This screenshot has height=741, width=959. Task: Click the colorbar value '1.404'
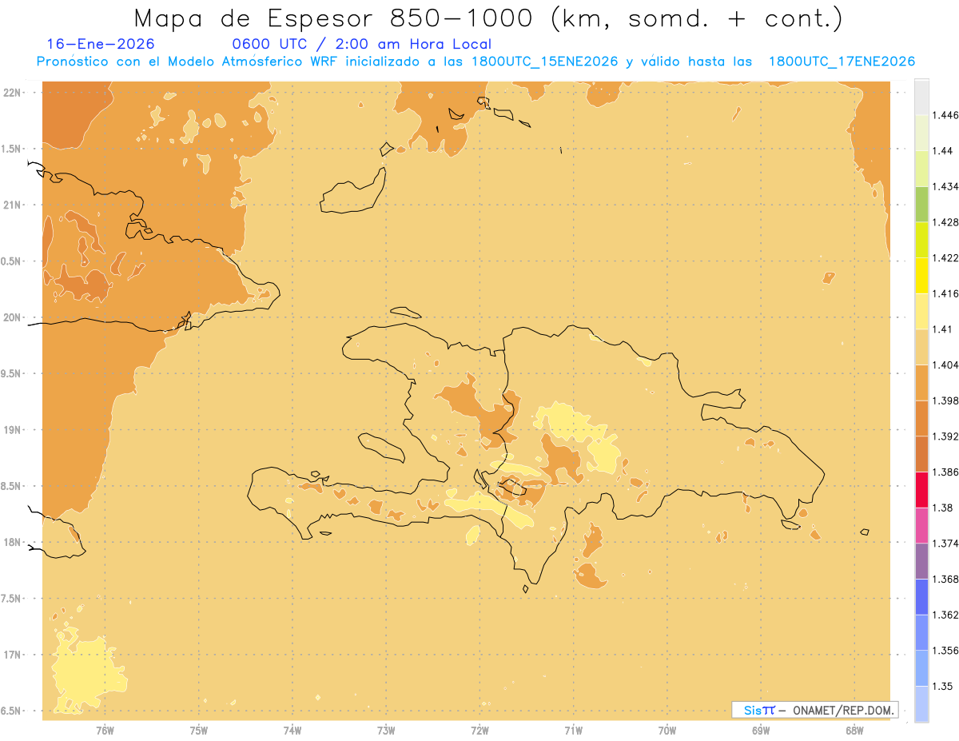pos(945,365)
